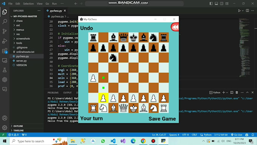The width and height of the screenshot is (257, 145).
Task: Open the VERSION file
Action: click(x=22, y=65)
